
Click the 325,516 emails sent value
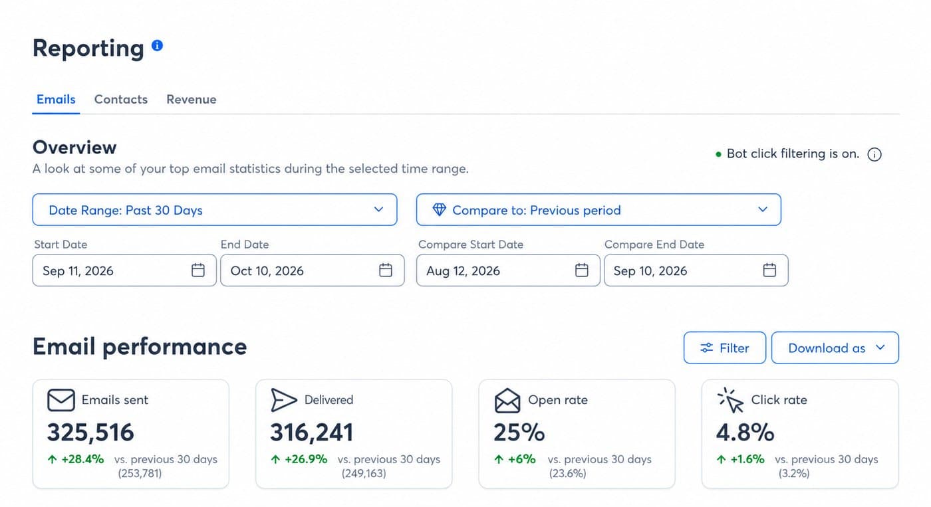coord(90,433)
